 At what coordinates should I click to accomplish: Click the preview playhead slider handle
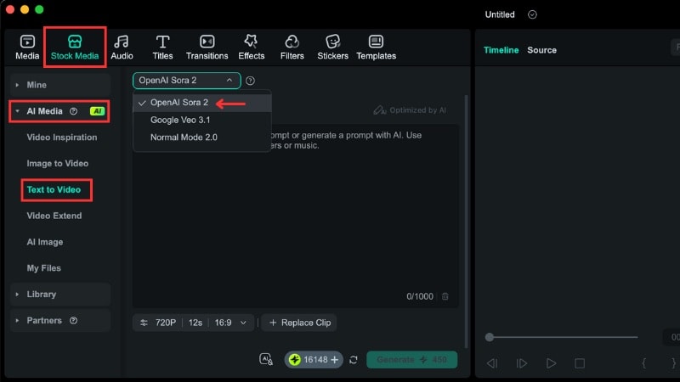[x=490, y=337]
